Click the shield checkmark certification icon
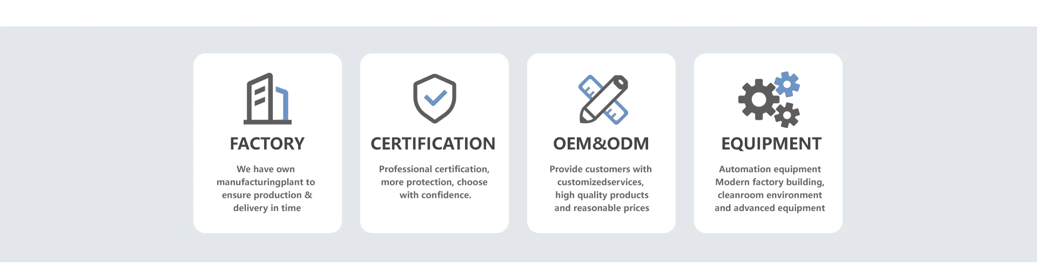1037x267 pixels. pos(434,99)
